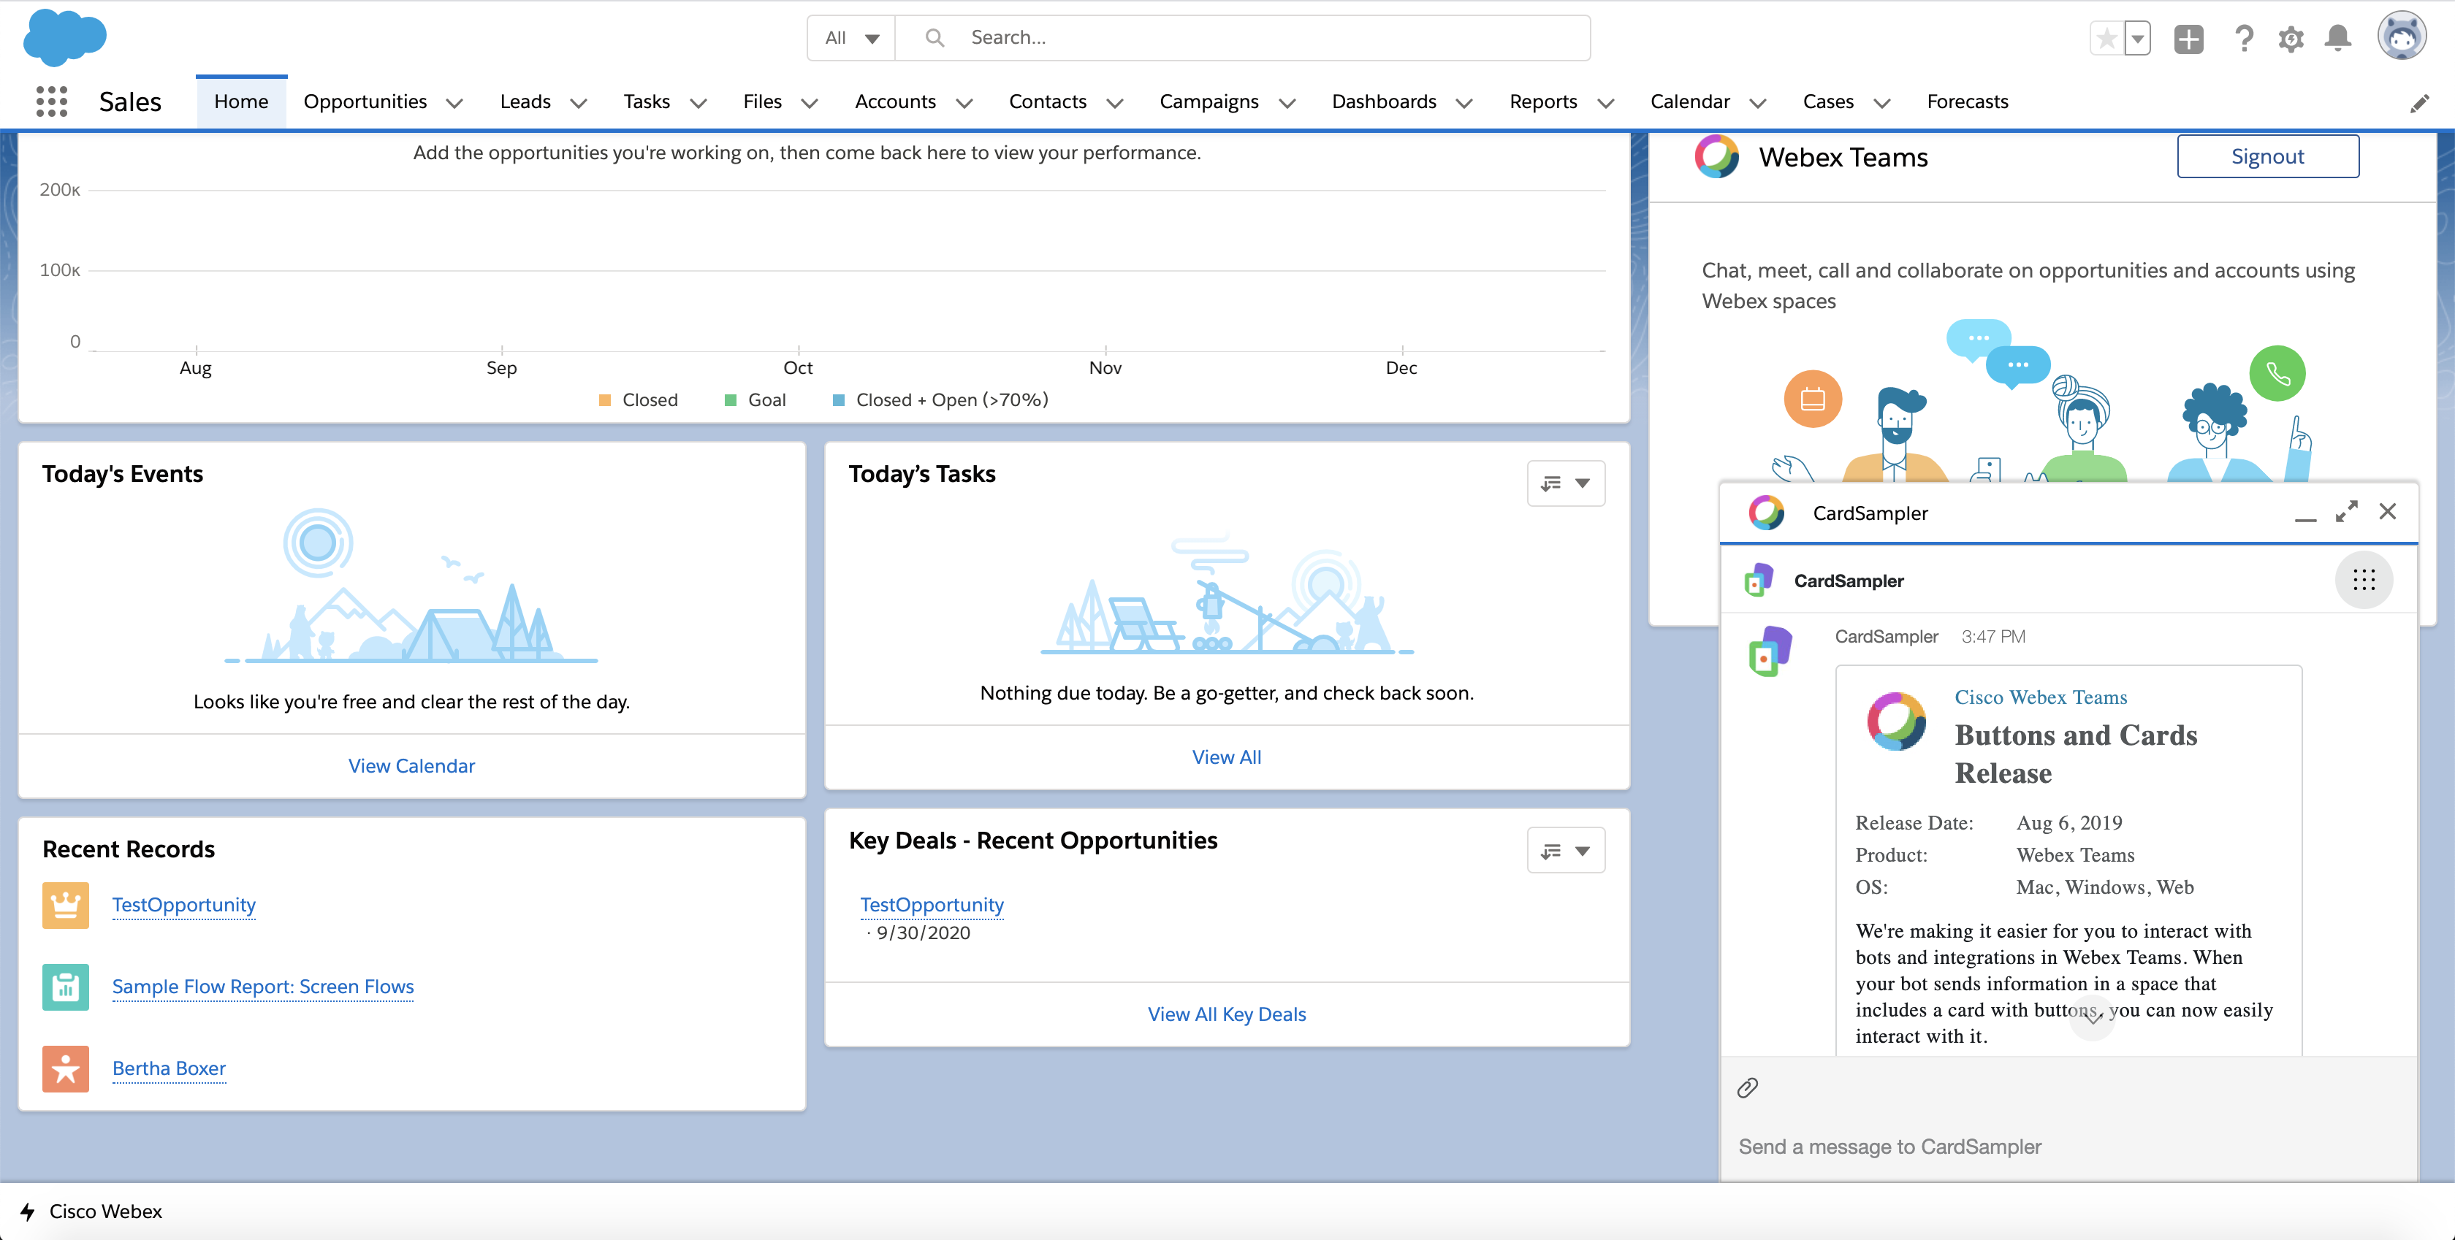
Task: Click the Cisco Webex Teams card link
Action: tap(2041, 697)
